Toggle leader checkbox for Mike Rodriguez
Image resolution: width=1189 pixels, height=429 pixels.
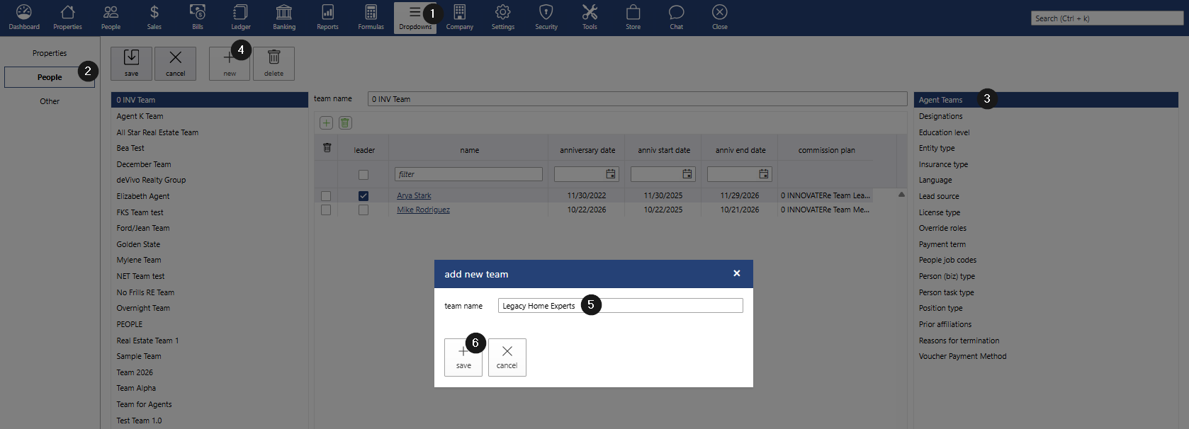[x=364, y=210]
